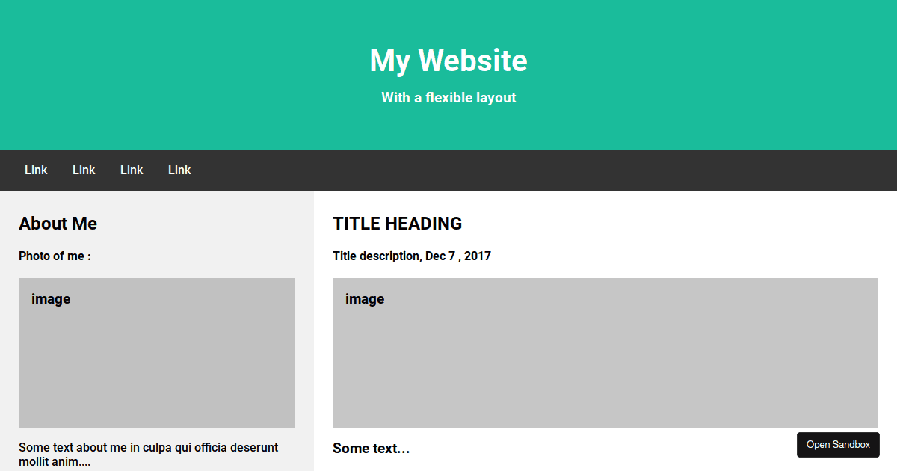
Task: Select the 'With a flexible layout' subtitle
Action: pos(449,98)
